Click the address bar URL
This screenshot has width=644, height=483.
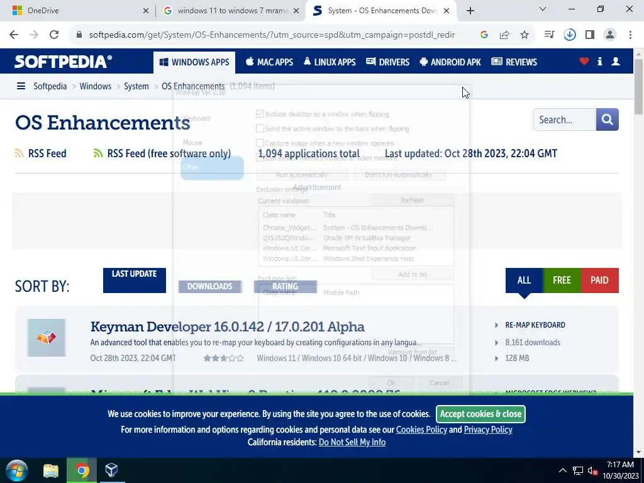point(272,35)
